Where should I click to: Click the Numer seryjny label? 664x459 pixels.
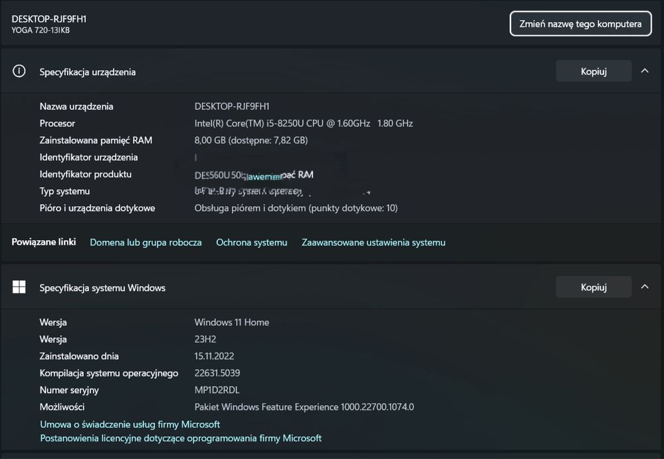[69, 390]
